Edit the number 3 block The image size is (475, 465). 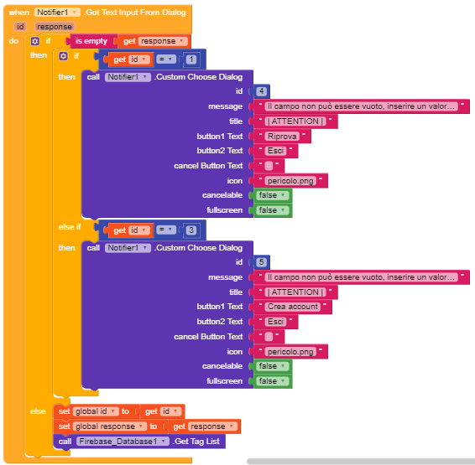(x=191, y=230)
